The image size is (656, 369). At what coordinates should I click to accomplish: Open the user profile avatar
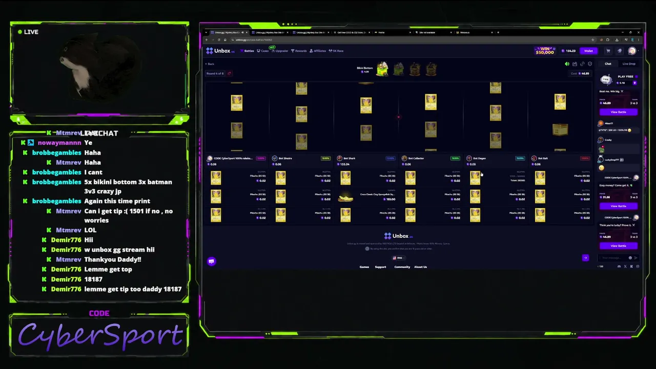(x=632, y=51)
